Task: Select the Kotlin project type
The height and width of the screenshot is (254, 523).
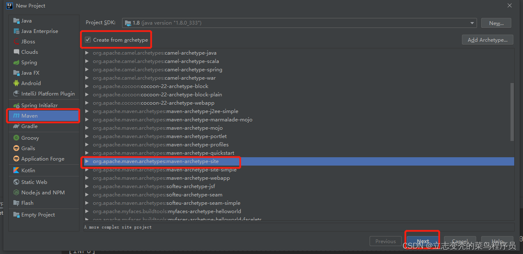Action: (44, 171)
